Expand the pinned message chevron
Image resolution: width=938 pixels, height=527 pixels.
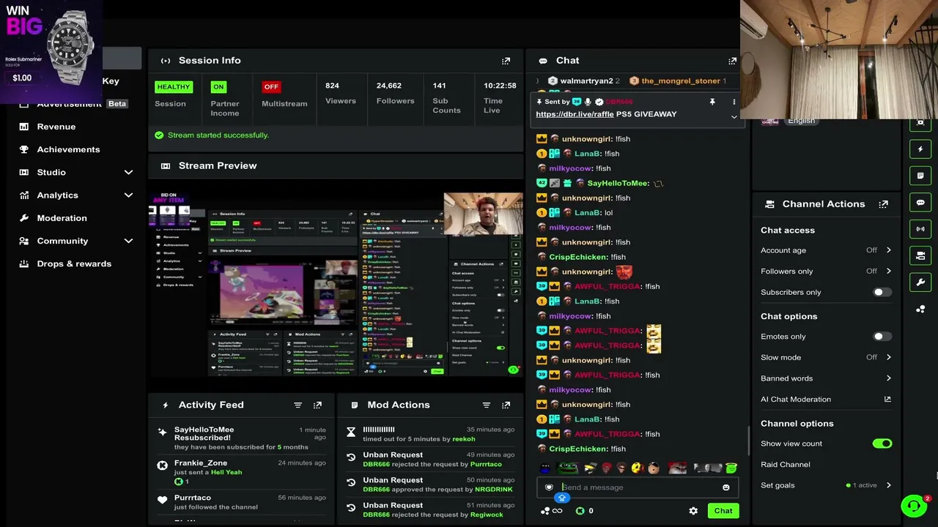(x=734, y=117)
